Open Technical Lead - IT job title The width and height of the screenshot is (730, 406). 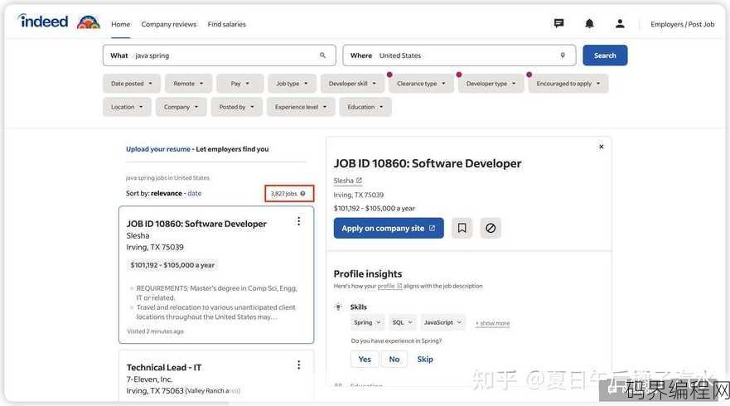point(164,367)
